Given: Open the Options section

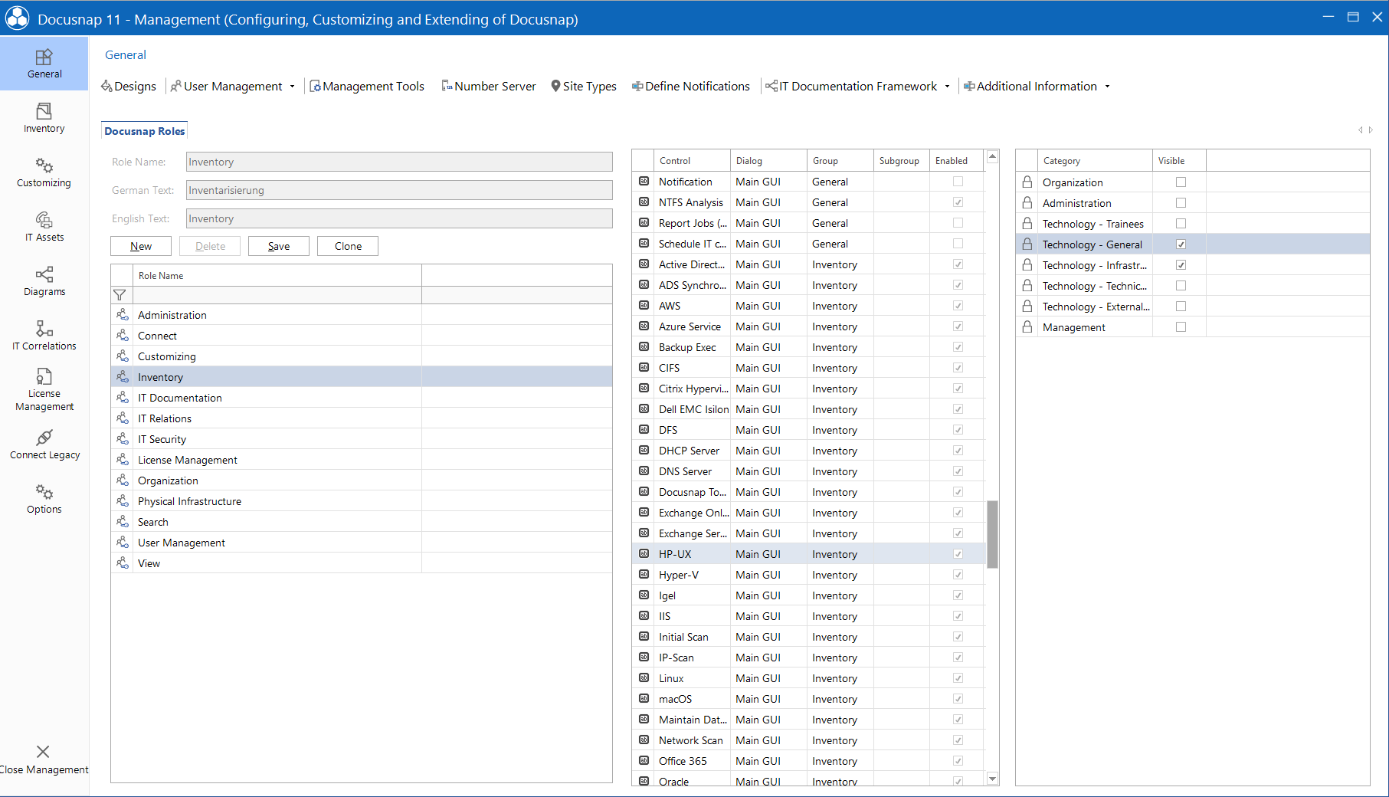Looking at the screenshot, I should 44,498.
